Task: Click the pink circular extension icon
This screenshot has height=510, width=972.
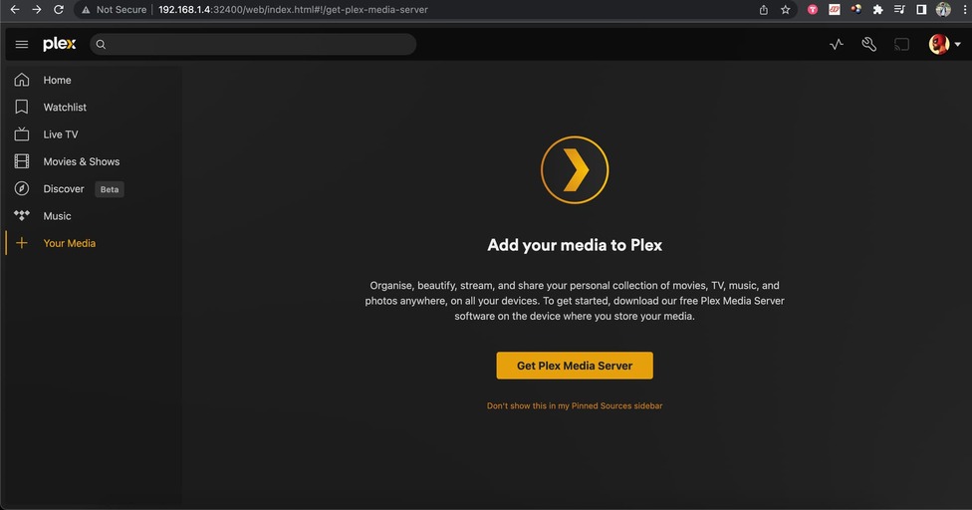Action: [812, 9]
